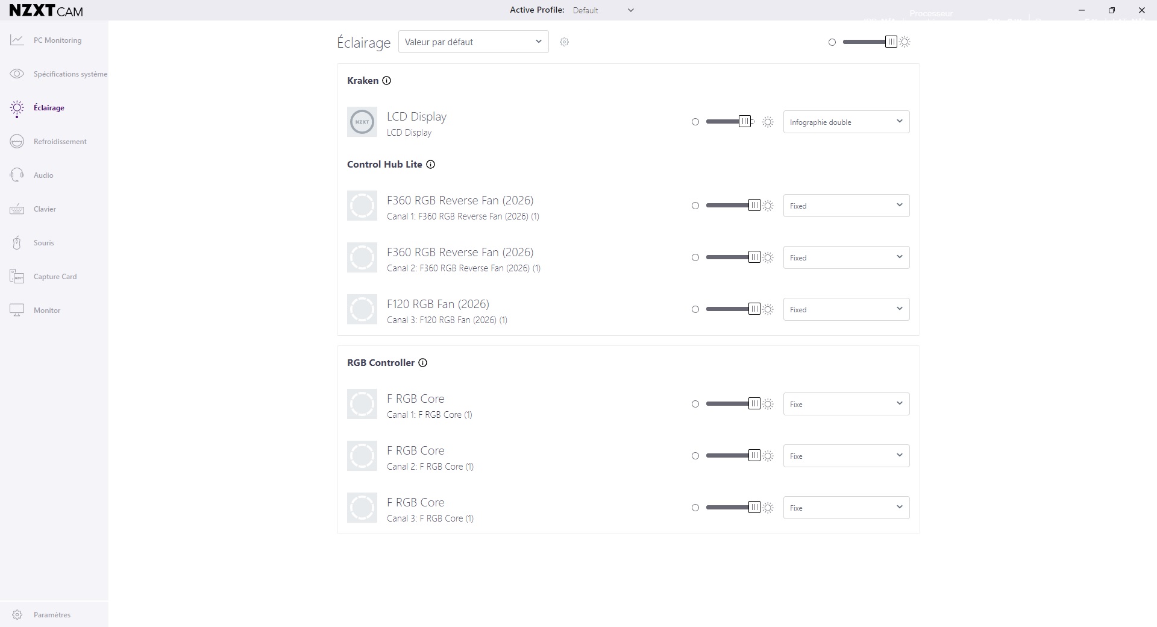Click the Capture Card icon
The height and width of the screenshot is (627, 1157).
point(17,277)
